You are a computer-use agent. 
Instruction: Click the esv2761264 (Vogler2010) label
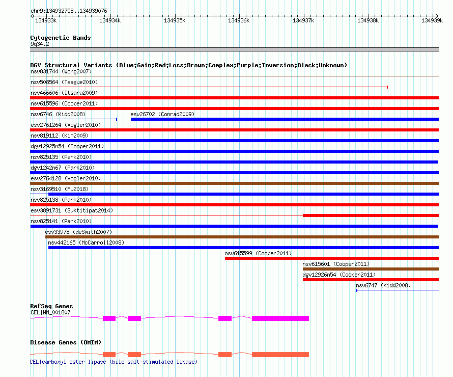[66, 125]
